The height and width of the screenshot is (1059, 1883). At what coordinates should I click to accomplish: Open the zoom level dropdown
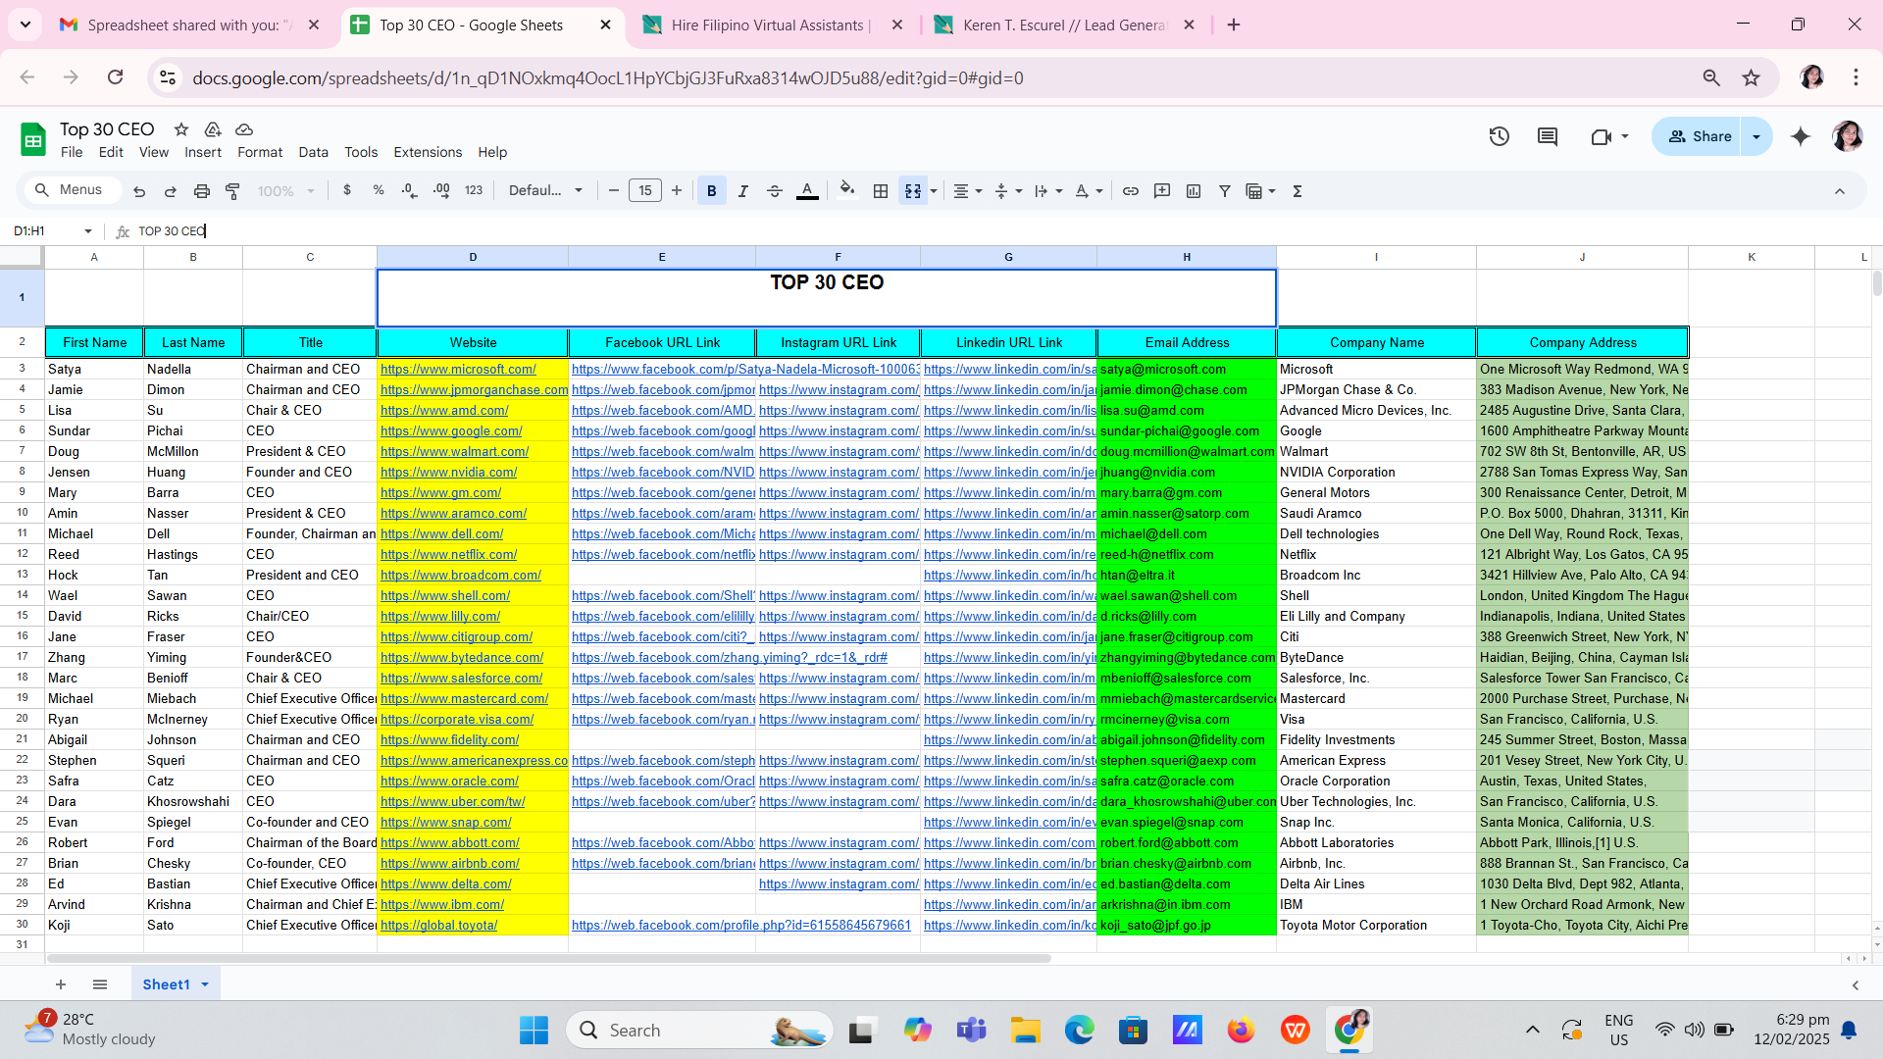(286, 191)
